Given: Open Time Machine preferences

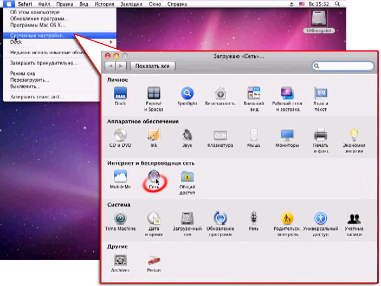Looking at the screenshot, I should pyautogui.click(x=120, y=218).
